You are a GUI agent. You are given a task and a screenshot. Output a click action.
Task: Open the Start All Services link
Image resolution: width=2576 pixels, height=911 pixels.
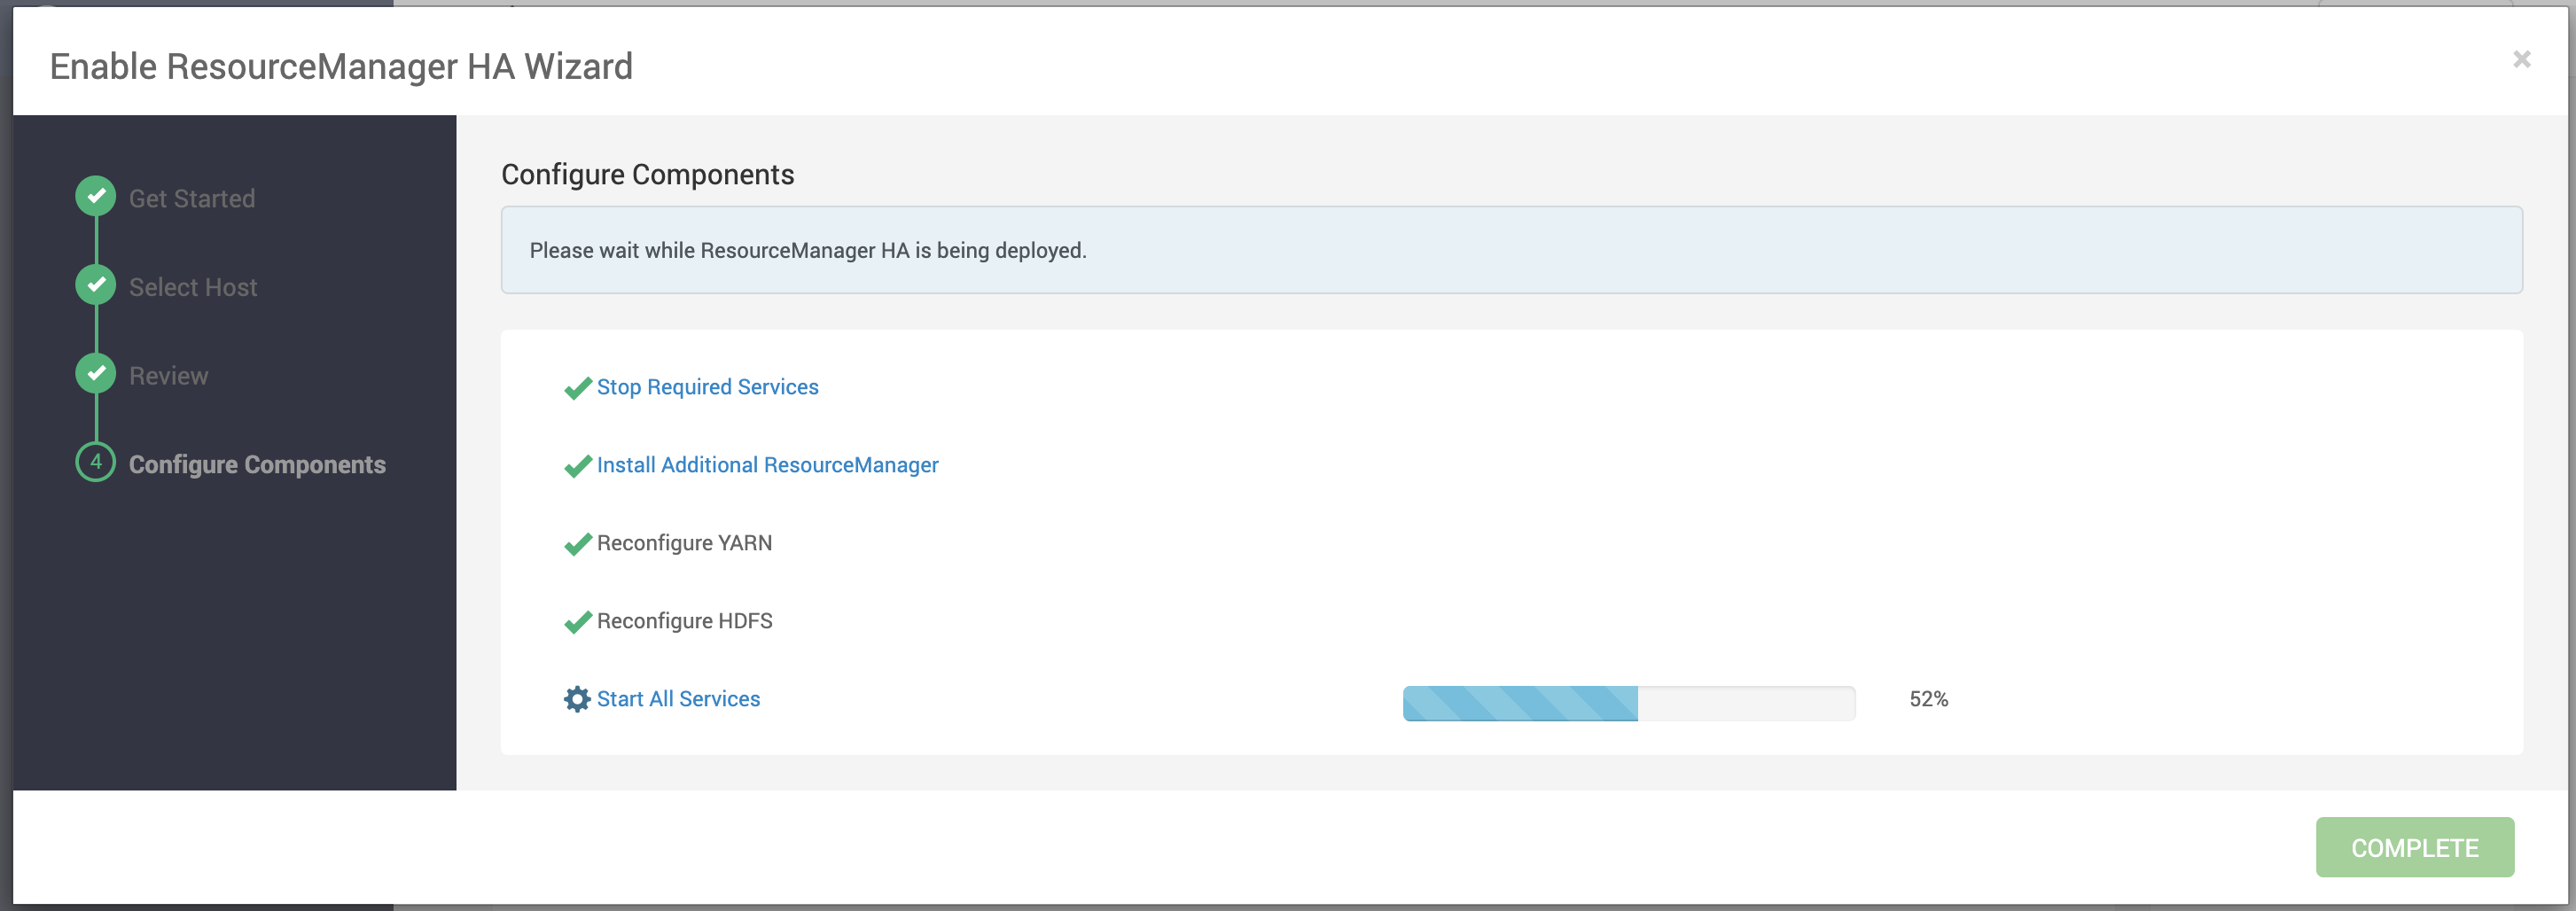coord(678,699)
